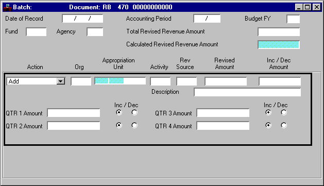Select Dec radio for QTR 2 Amount
The width and height of the screenshot is (324, 186).
coord(134,125)
